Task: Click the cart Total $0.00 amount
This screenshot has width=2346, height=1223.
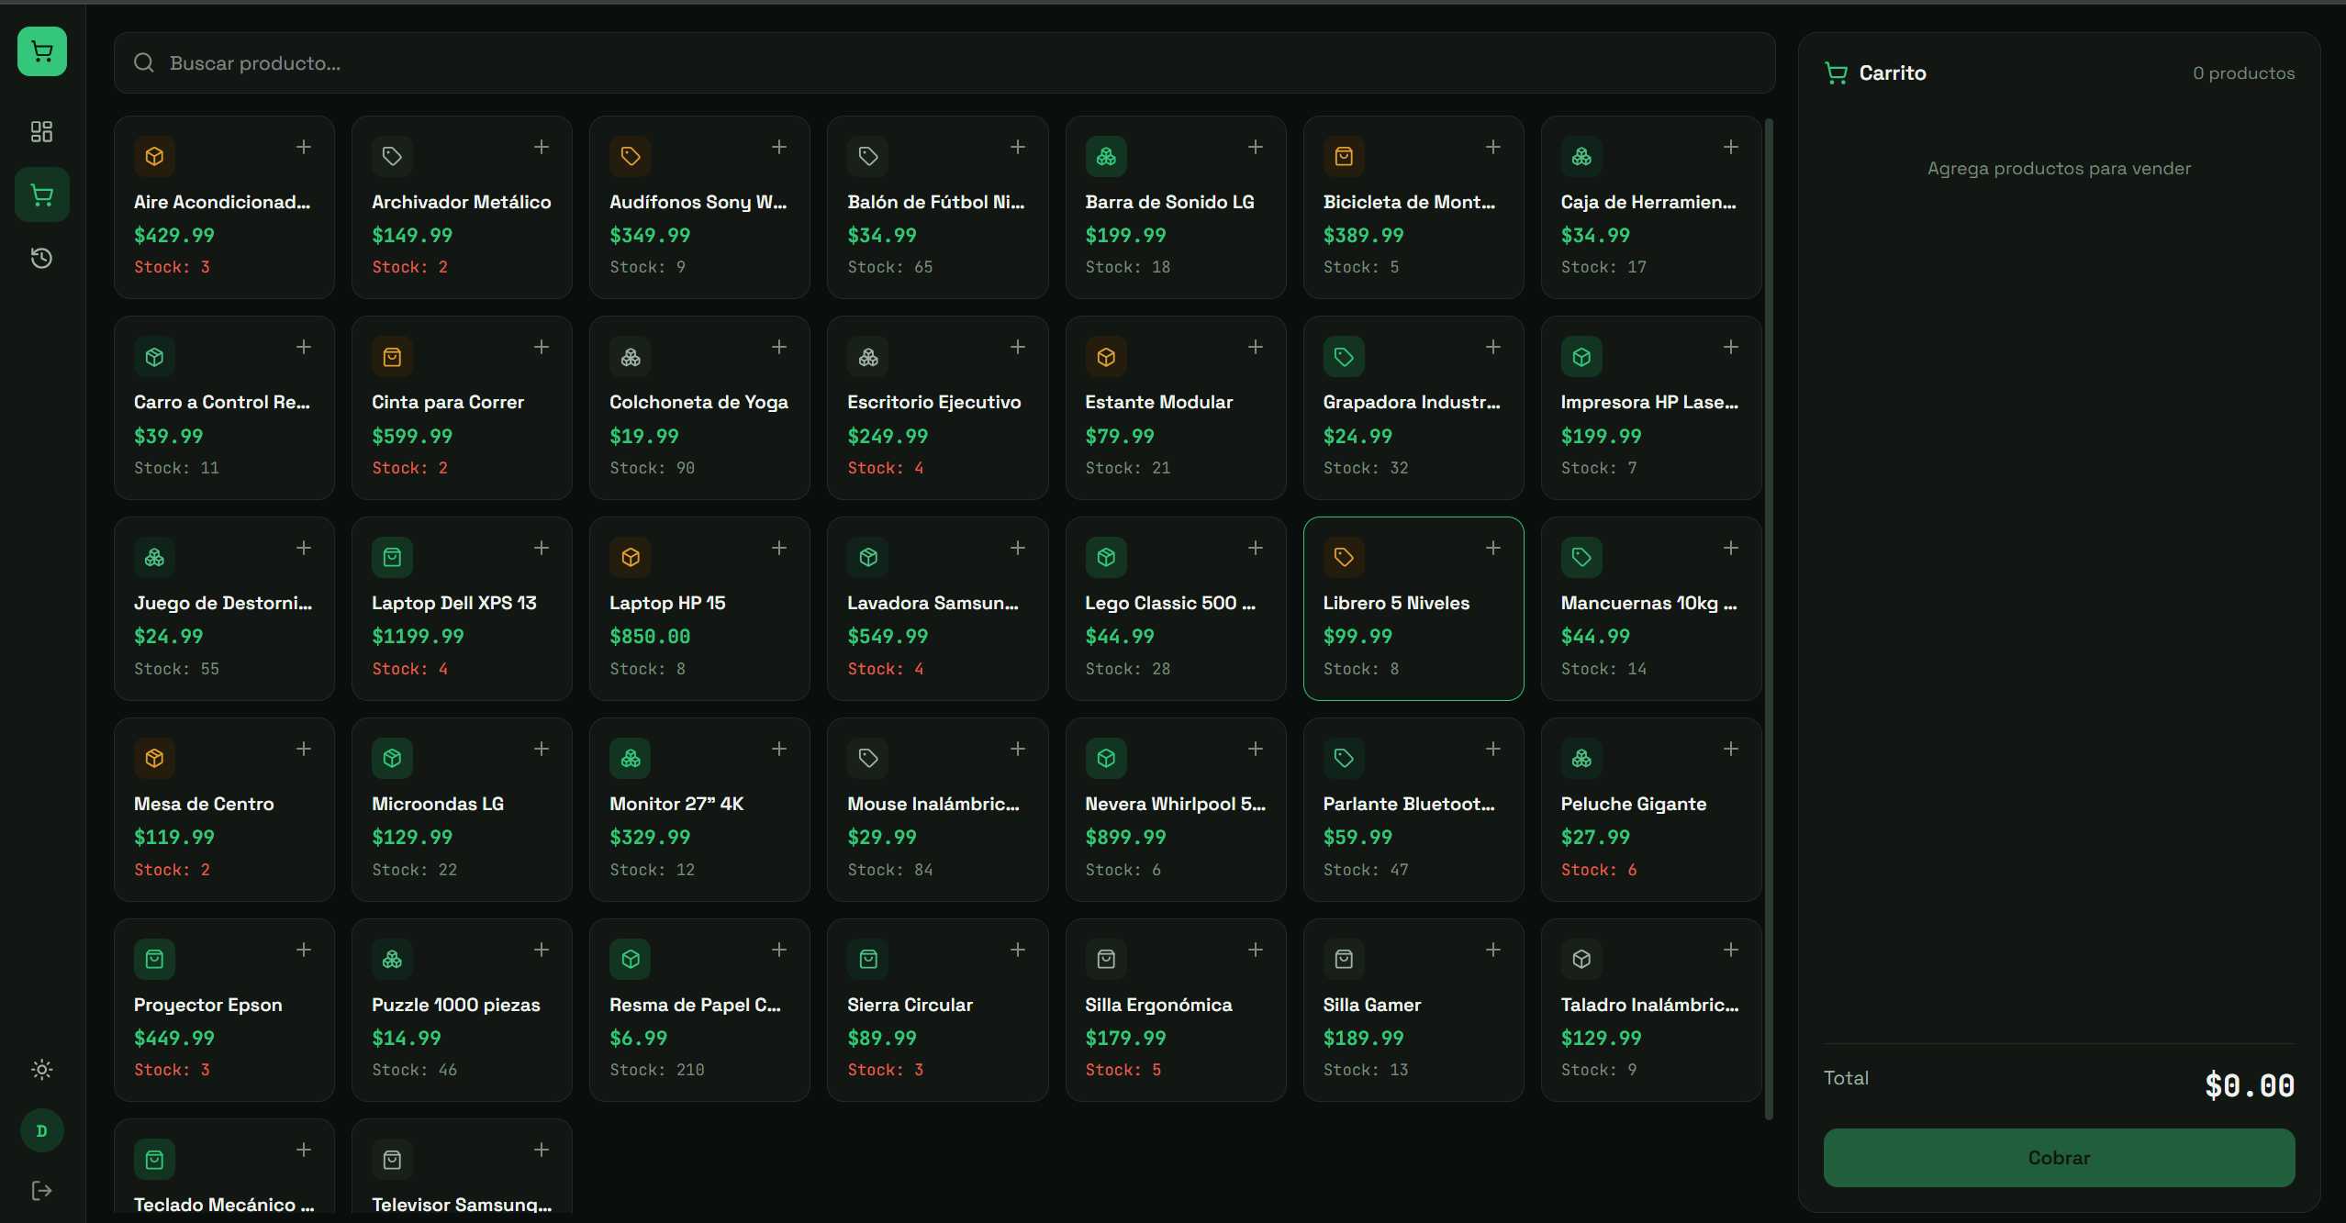Action: (x=2250, y=1085)
